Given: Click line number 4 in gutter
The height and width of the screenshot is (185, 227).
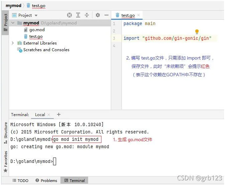Looking at the screenshot, I should pos(114,46).
